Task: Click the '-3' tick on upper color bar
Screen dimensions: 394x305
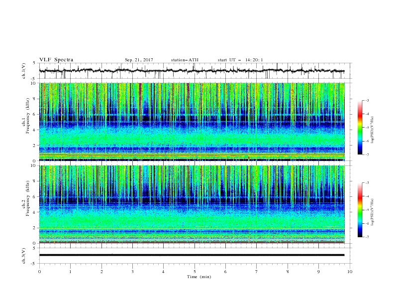Action: (367, 100)
